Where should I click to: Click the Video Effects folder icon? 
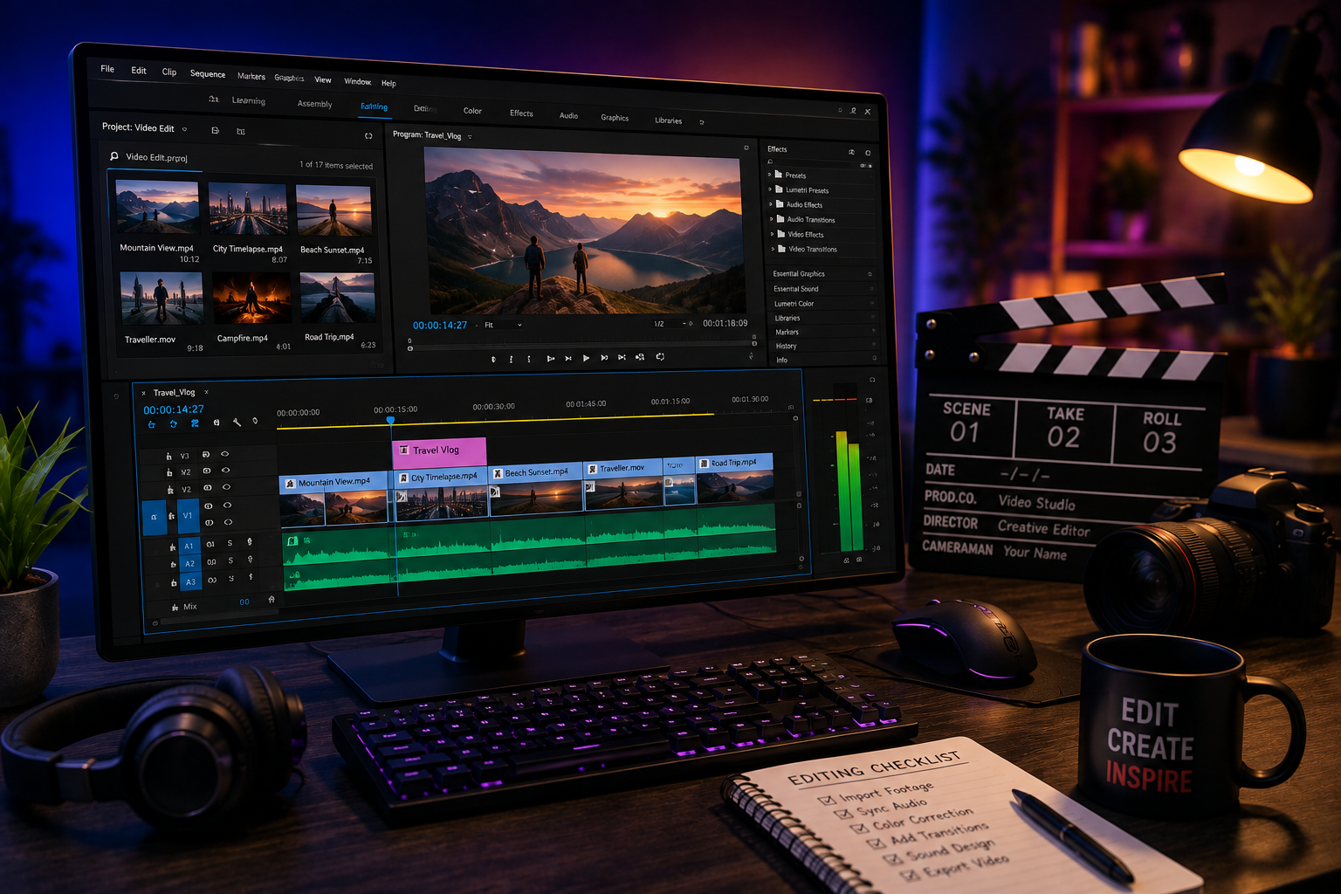[781, 234]
